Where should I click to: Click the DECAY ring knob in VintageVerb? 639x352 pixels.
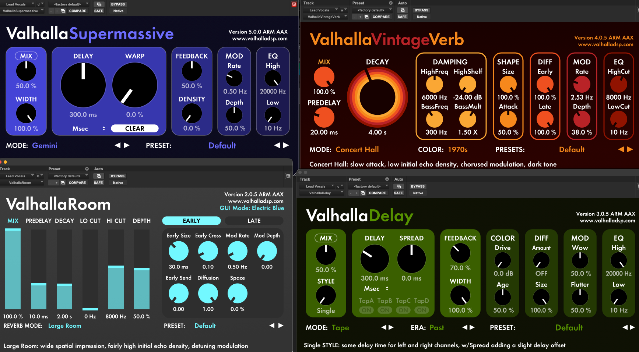coord(378,97)
